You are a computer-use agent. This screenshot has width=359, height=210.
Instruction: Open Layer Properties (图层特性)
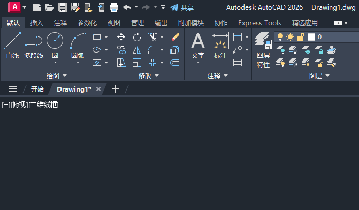(263, 50)
